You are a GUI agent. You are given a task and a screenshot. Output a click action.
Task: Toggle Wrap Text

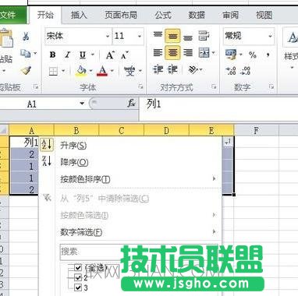204,36
